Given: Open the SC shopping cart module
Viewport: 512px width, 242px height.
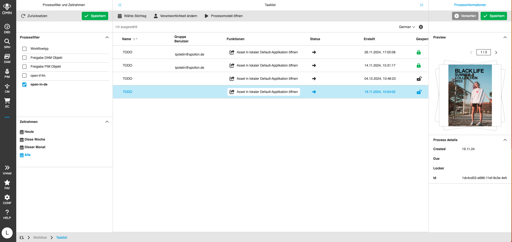Looking at the screenshot, I should coord(7,103).
